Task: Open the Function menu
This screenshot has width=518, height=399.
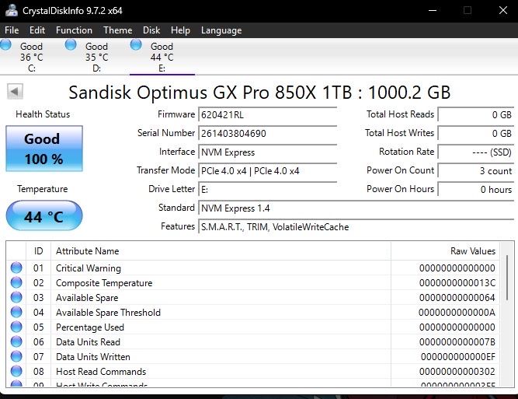Action: click(74, 30)
